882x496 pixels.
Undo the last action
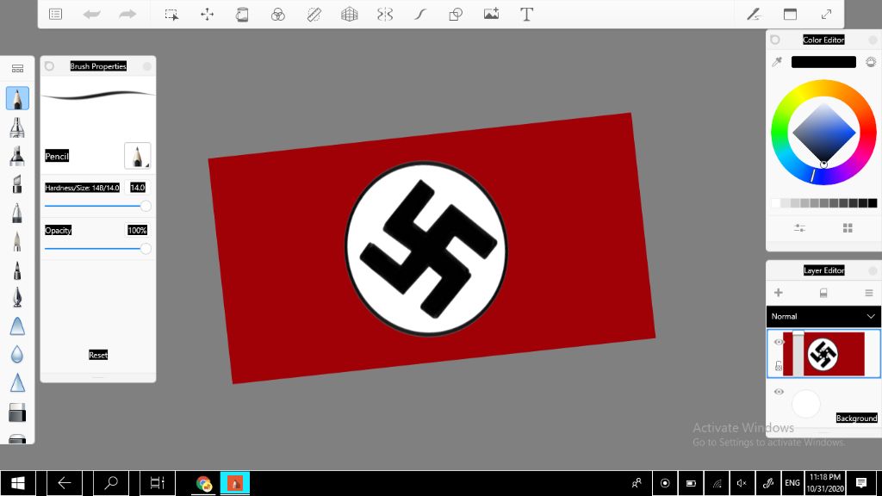(x=91, y=14)
